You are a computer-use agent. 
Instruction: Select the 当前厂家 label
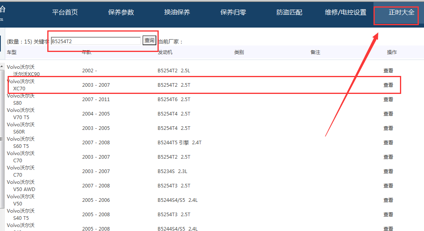pos(170,42)
